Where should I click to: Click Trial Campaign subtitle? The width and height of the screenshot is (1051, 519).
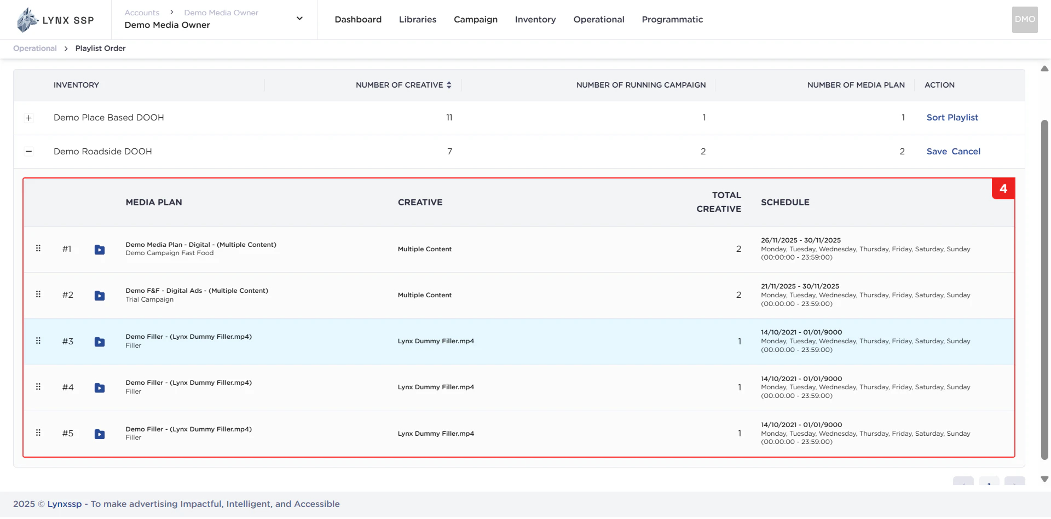[149, 299]
